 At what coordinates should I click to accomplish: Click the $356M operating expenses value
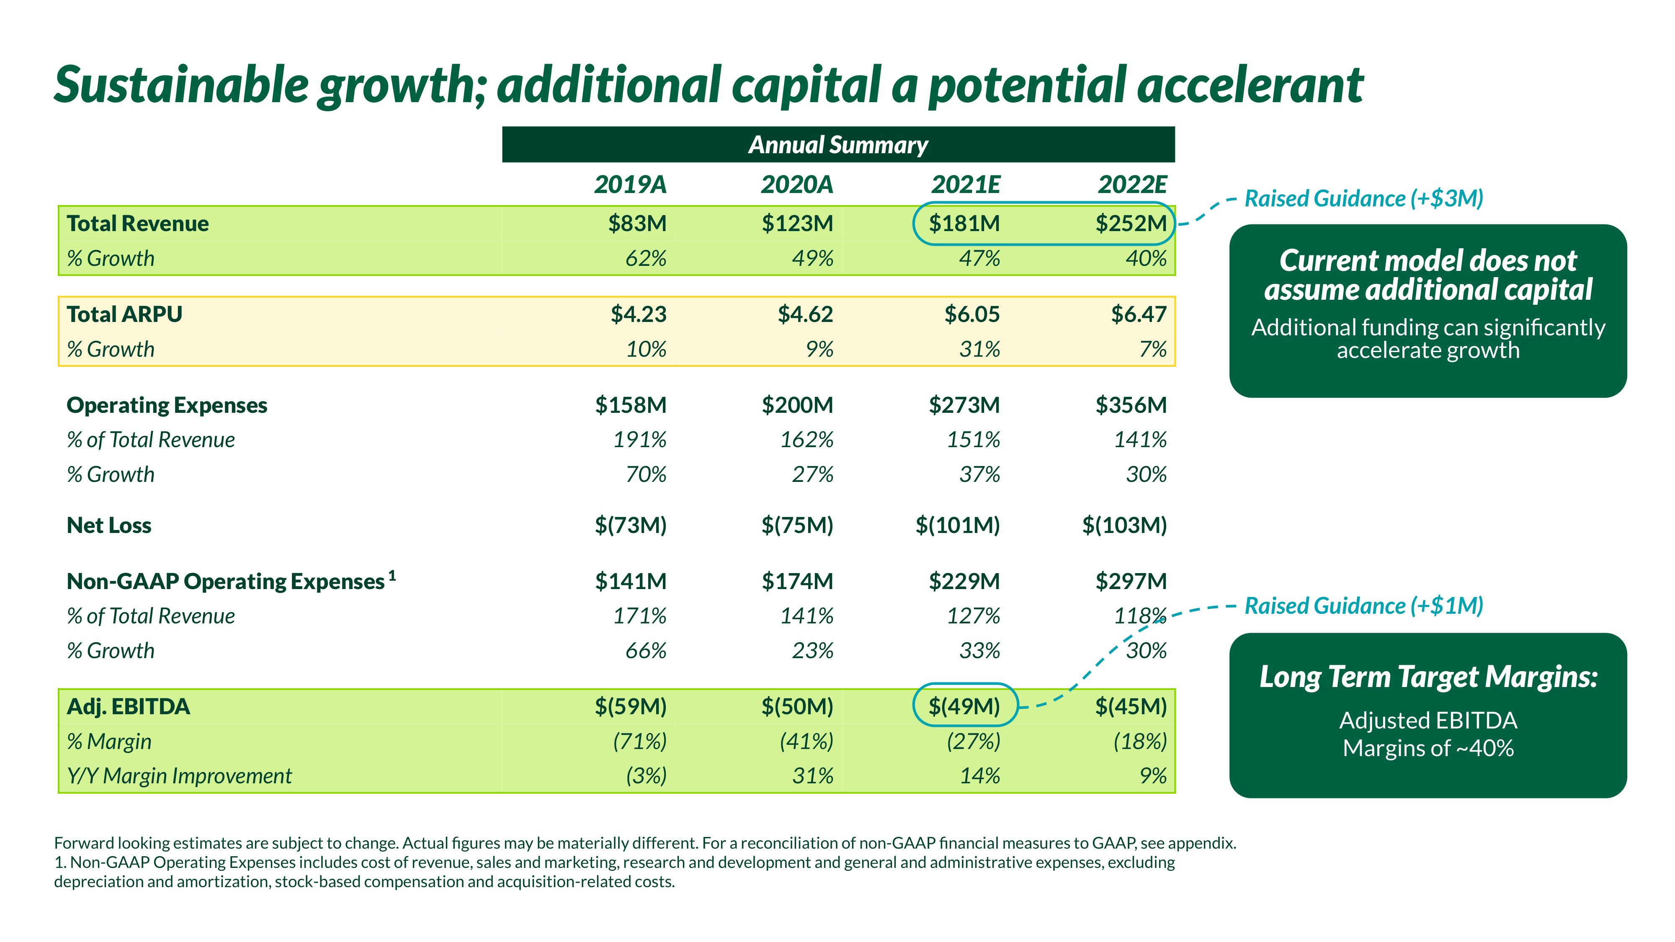tap(1131, 406)
